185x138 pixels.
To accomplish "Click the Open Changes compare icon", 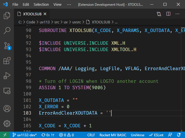I will point(159,14).
